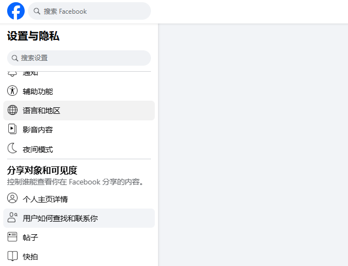Open 快拍 settings

coord(79,257)
